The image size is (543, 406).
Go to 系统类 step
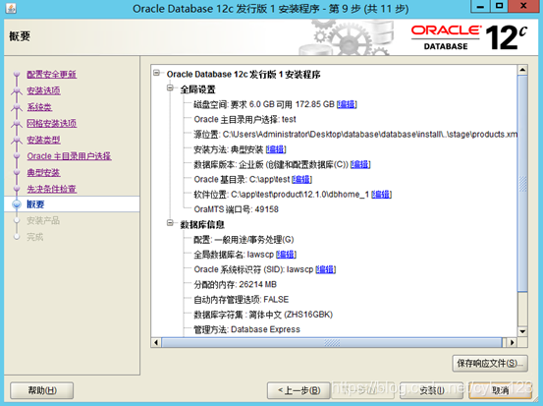point(39,107)
